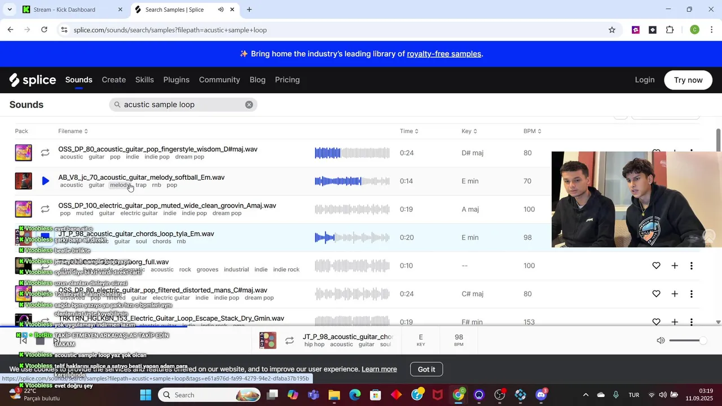
Task: Open Windows Start menu
Action: pyautogui.click(x=146, y=395)
